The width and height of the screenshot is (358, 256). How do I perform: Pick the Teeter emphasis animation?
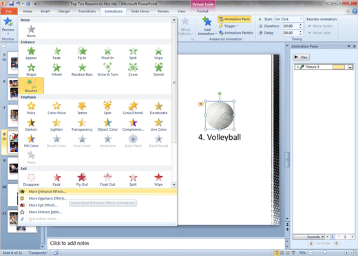click(82, 108)
